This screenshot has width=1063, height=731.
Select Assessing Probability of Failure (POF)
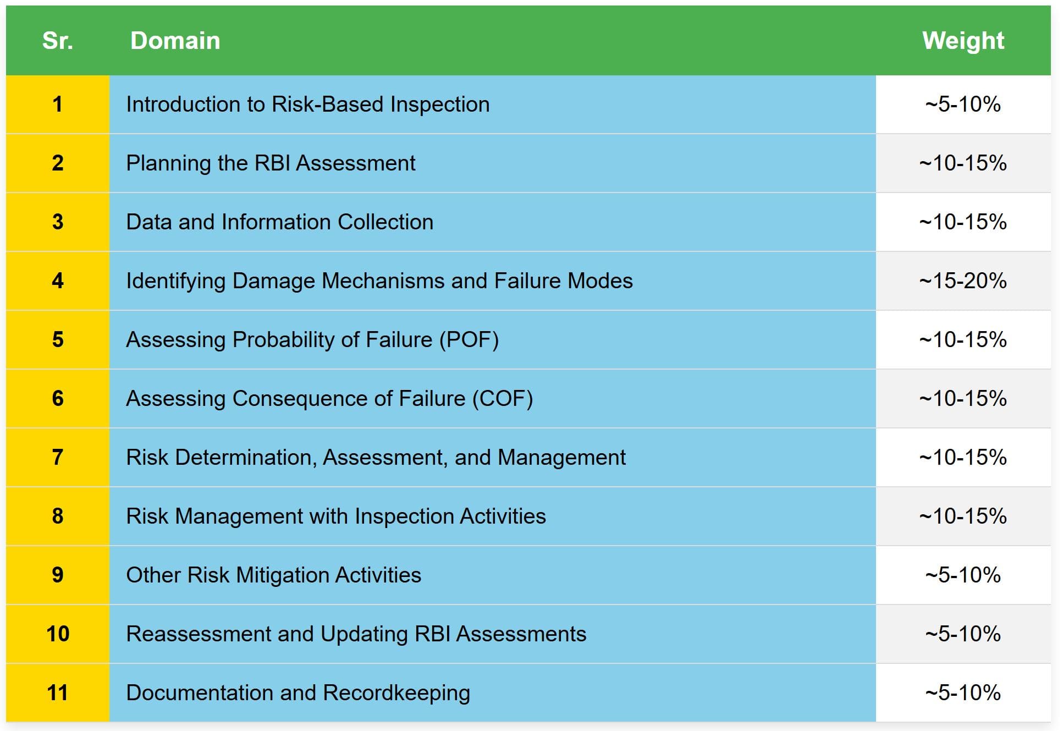(x=312, y=340)
